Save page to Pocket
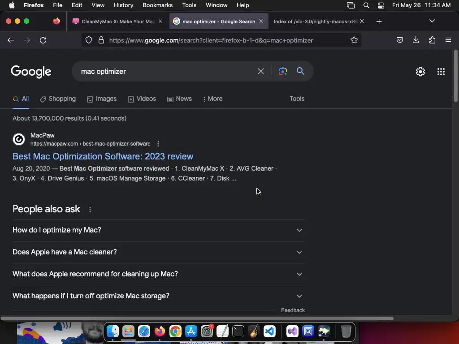 (x=399, y=40)
